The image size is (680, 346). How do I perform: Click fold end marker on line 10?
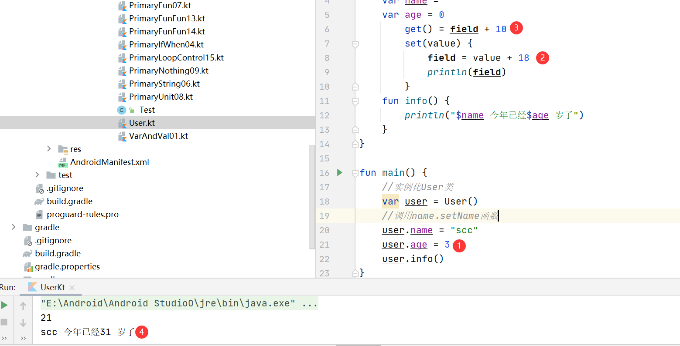click(x=355, y=86)
